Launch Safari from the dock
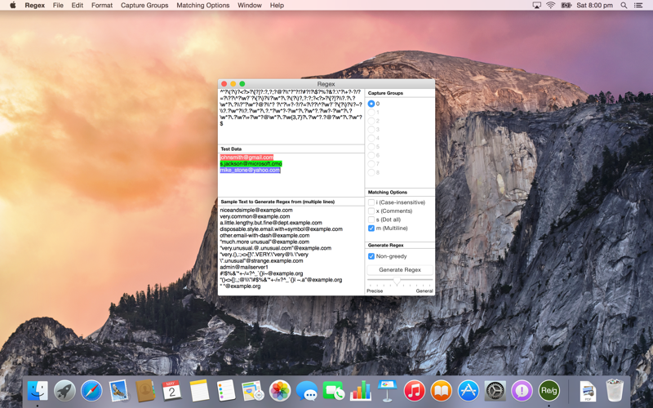This screenshot has width=653, height=408. pyautogui.click(x=91, y=391)
